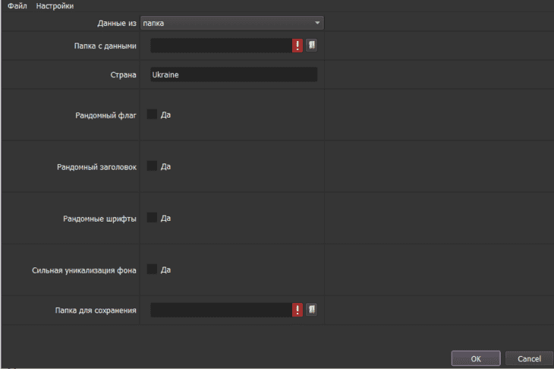The height and width of the screenshot is (369, 554).
Task: Expand the Данные из dropdown showing папка
Action: tap(232, 23)
